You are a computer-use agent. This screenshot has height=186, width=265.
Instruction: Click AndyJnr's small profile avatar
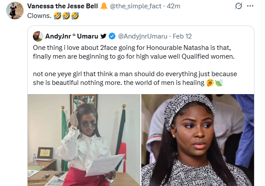coord(38,36)
